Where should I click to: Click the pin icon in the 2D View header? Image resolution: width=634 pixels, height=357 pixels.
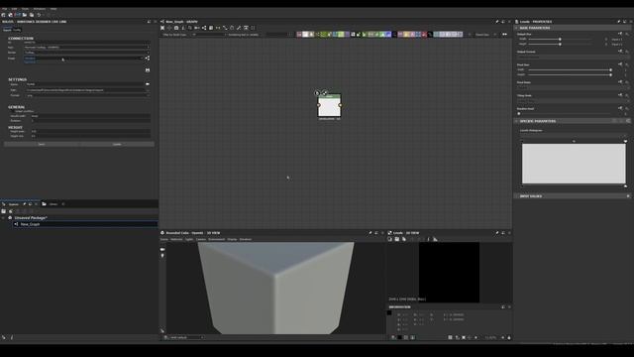497,233
